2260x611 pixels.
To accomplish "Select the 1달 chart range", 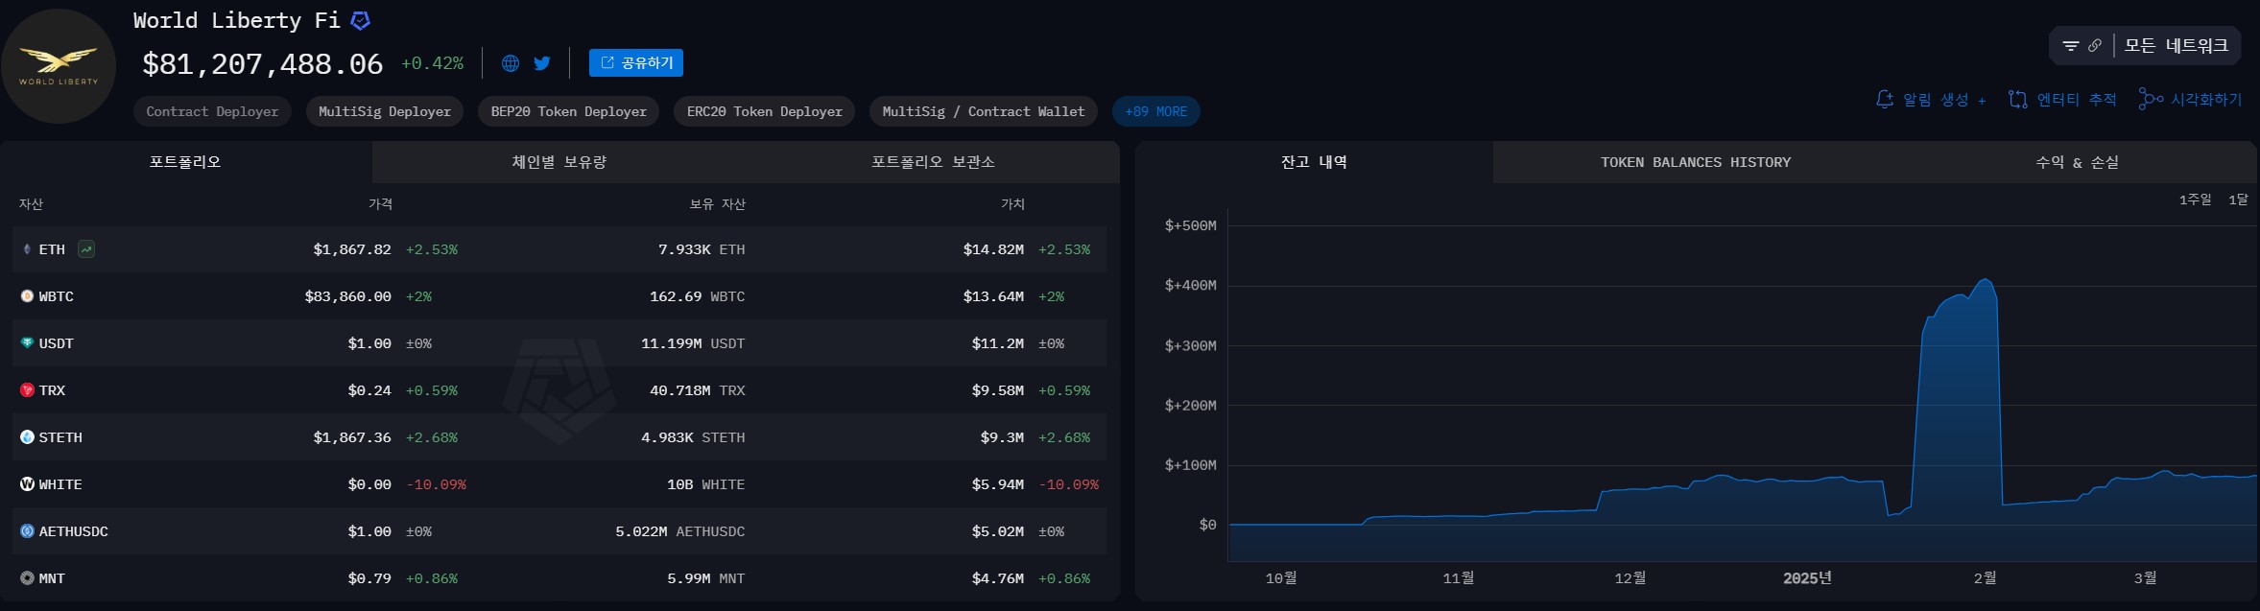I will pyautogui.click(x=2238, y=200).
